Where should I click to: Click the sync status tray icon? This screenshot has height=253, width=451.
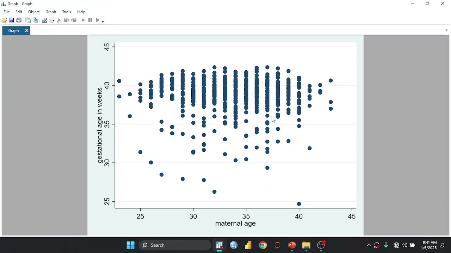[377, 245]
